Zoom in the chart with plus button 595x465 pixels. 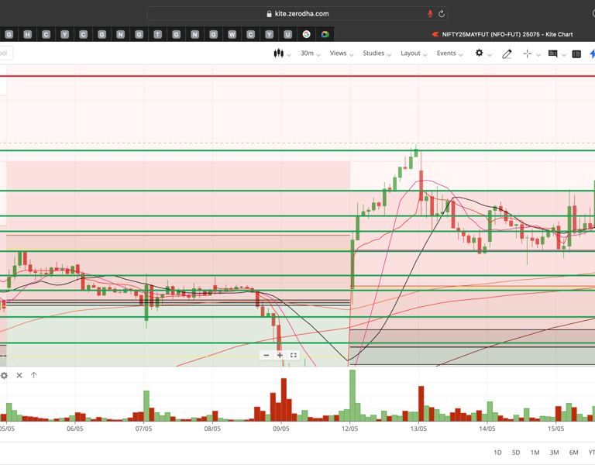click(x=280, y=355)
